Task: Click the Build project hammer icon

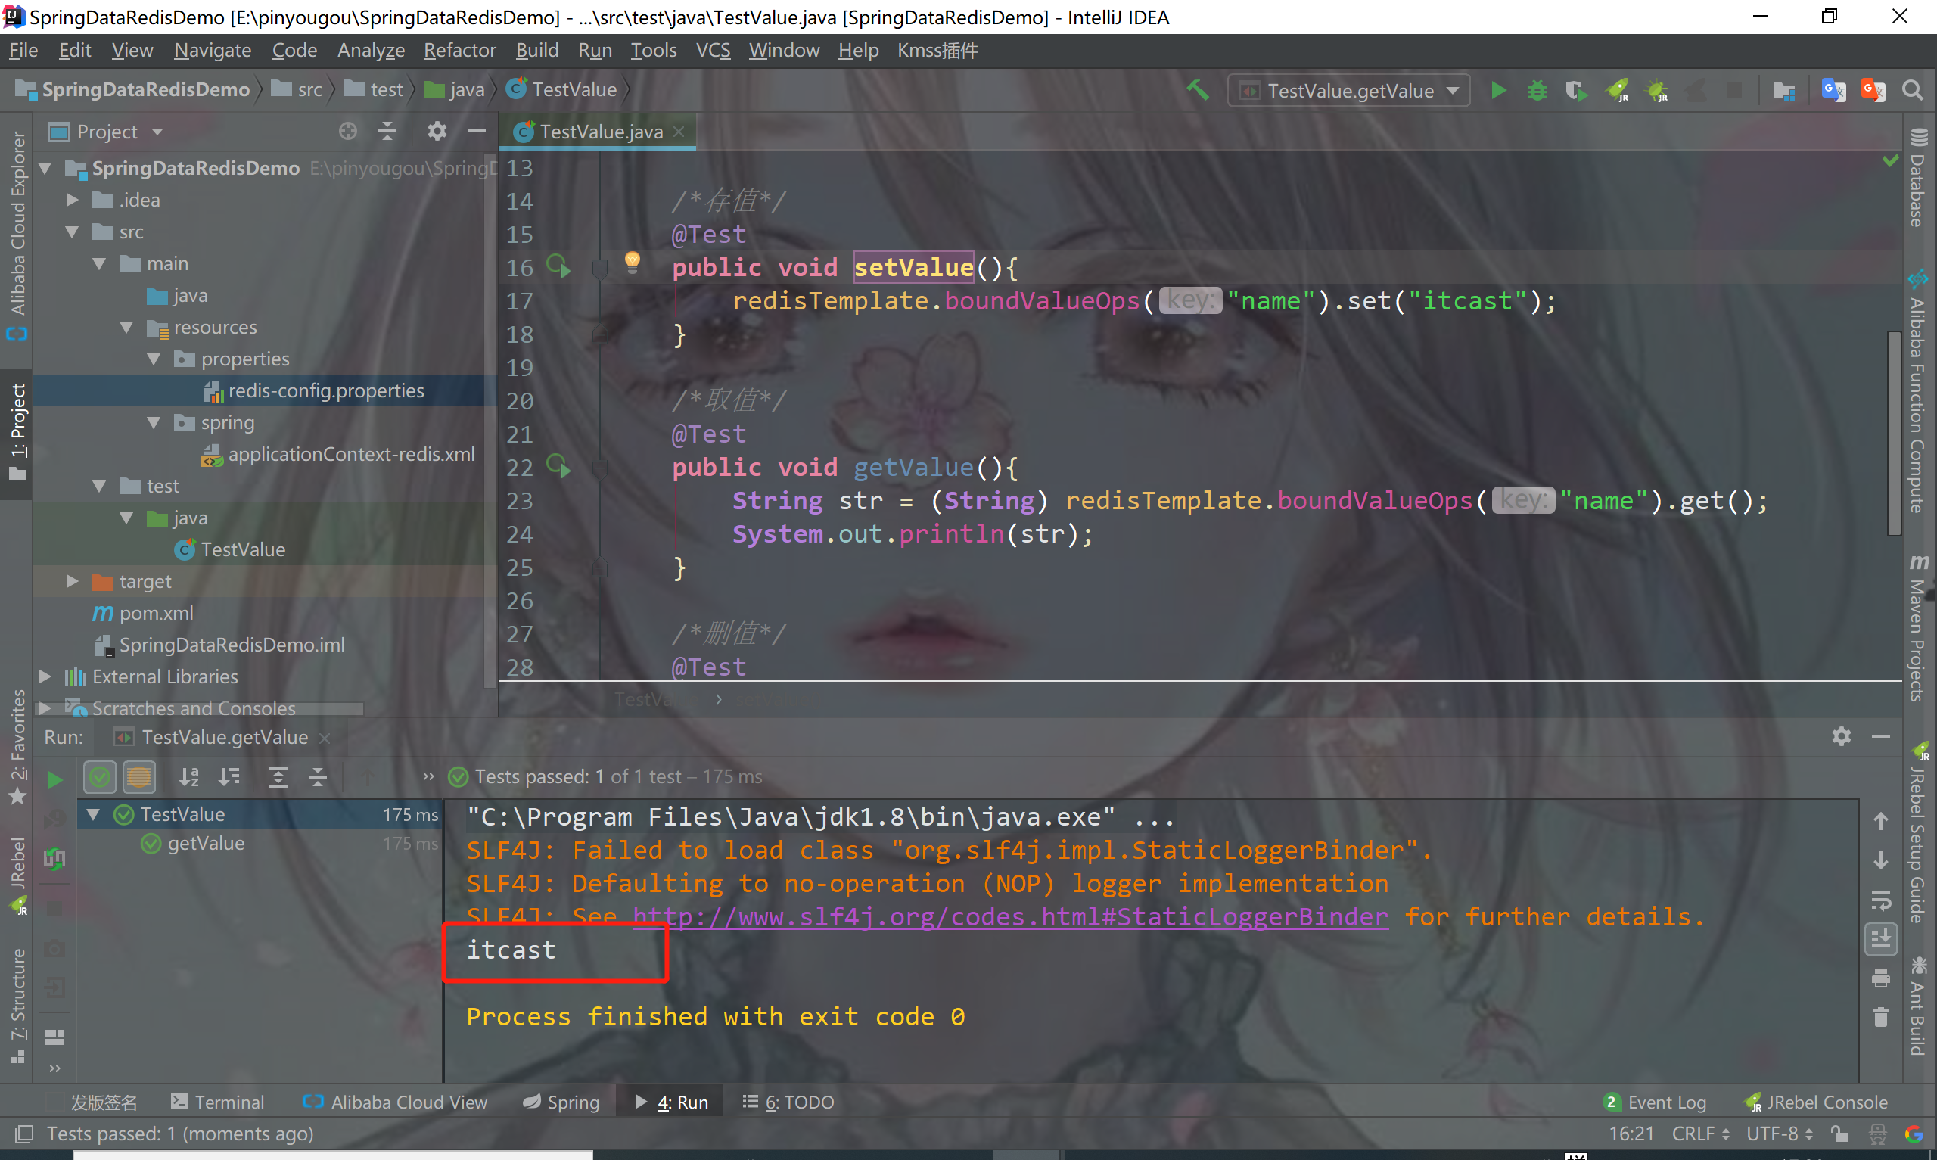Action: coord(1198,91)
